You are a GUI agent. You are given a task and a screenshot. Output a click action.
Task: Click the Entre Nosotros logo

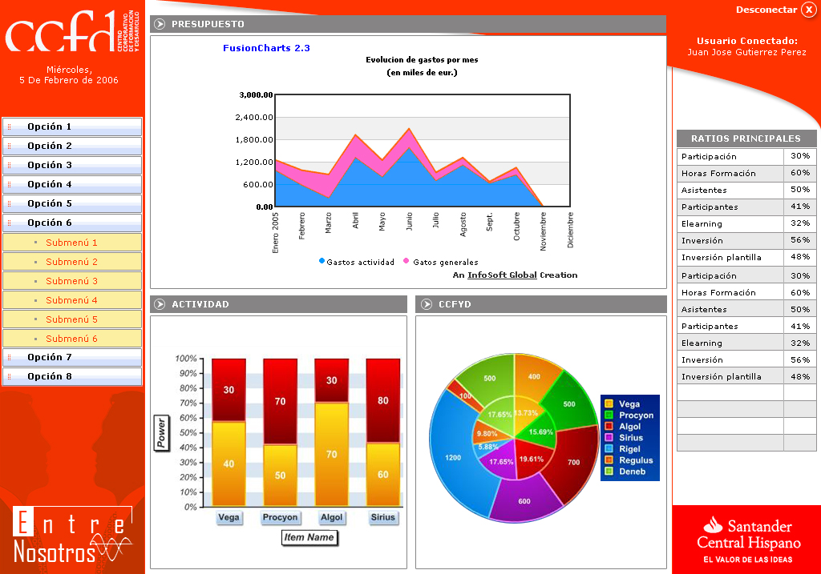pyautogui.click(x=72, y=536)
